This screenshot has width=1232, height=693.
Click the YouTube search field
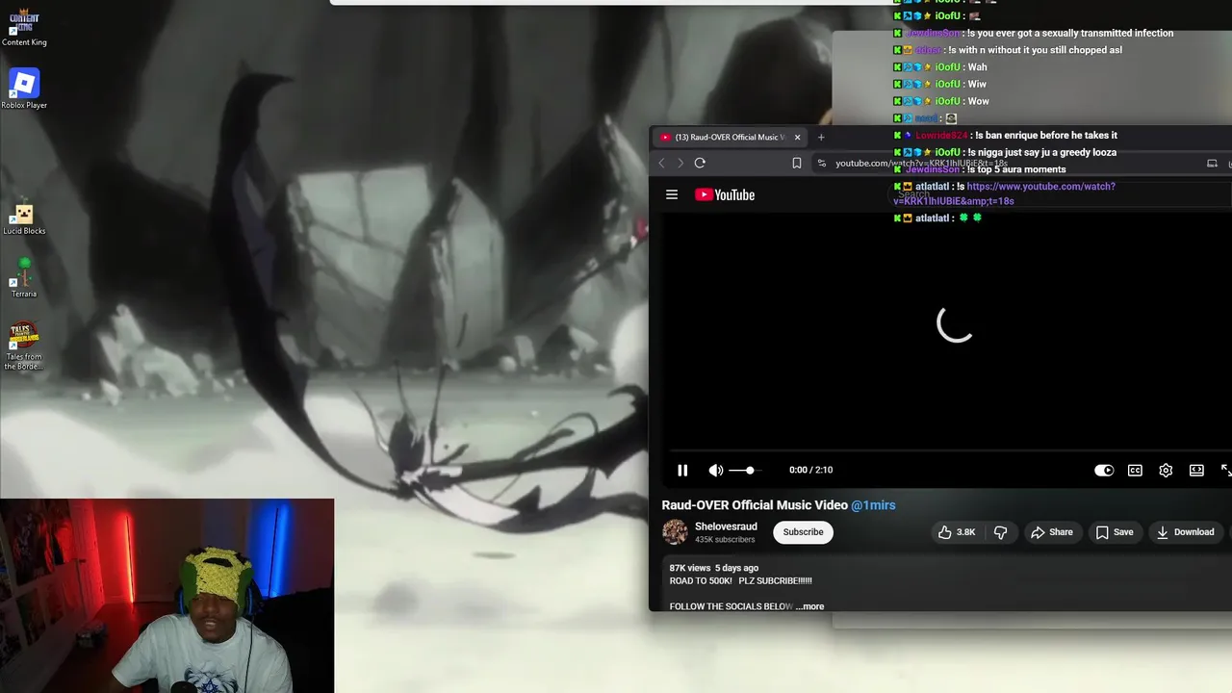(x=1059, y=194)
